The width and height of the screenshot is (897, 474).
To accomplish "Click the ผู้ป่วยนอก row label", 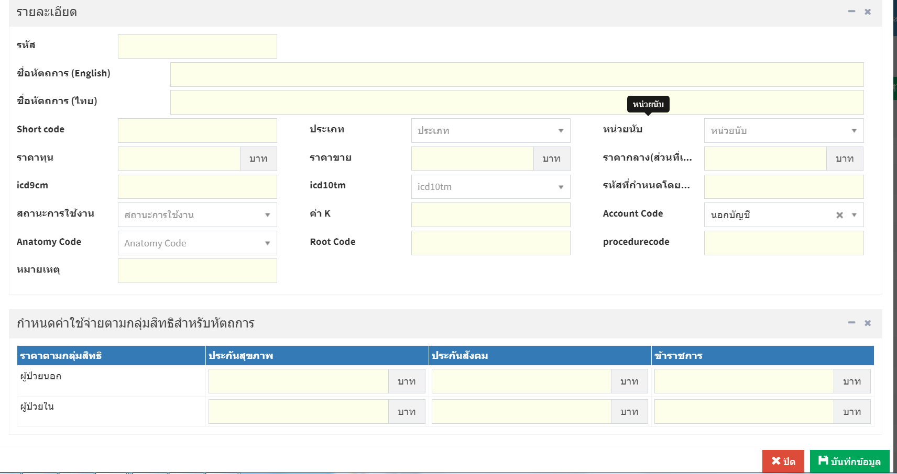I will 41,376.
